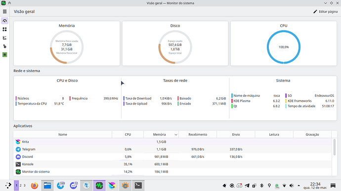Open the History chart page icon

tap(4, 38)
